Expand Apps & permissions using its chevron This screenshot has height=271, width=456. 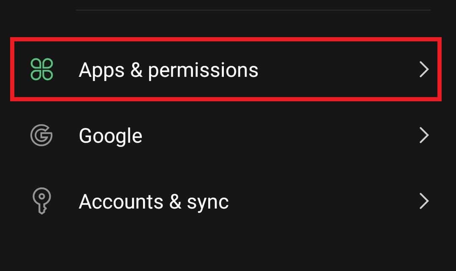pyautogui.click(x=424, y=70)
